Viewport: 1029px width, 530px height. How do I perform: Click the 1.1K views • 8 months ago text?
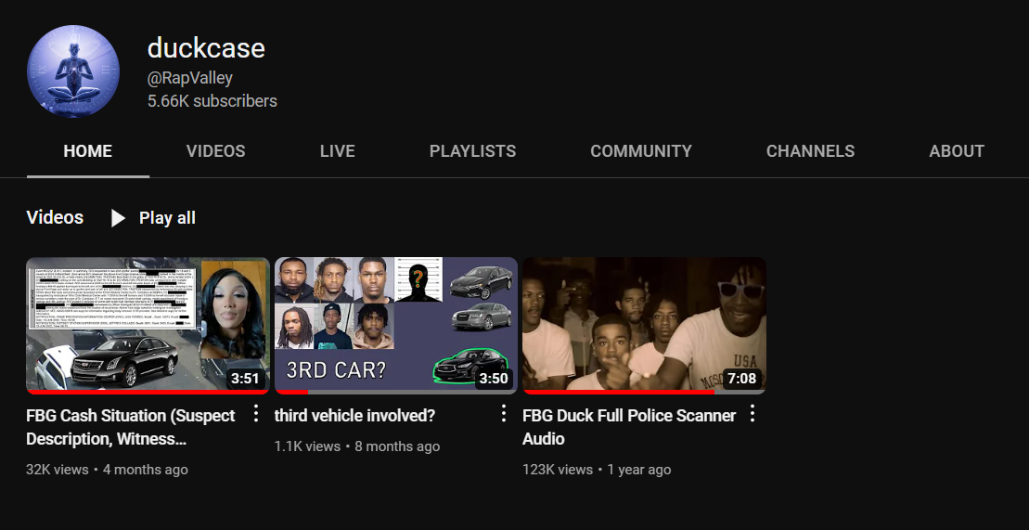[x=357, y=446]
